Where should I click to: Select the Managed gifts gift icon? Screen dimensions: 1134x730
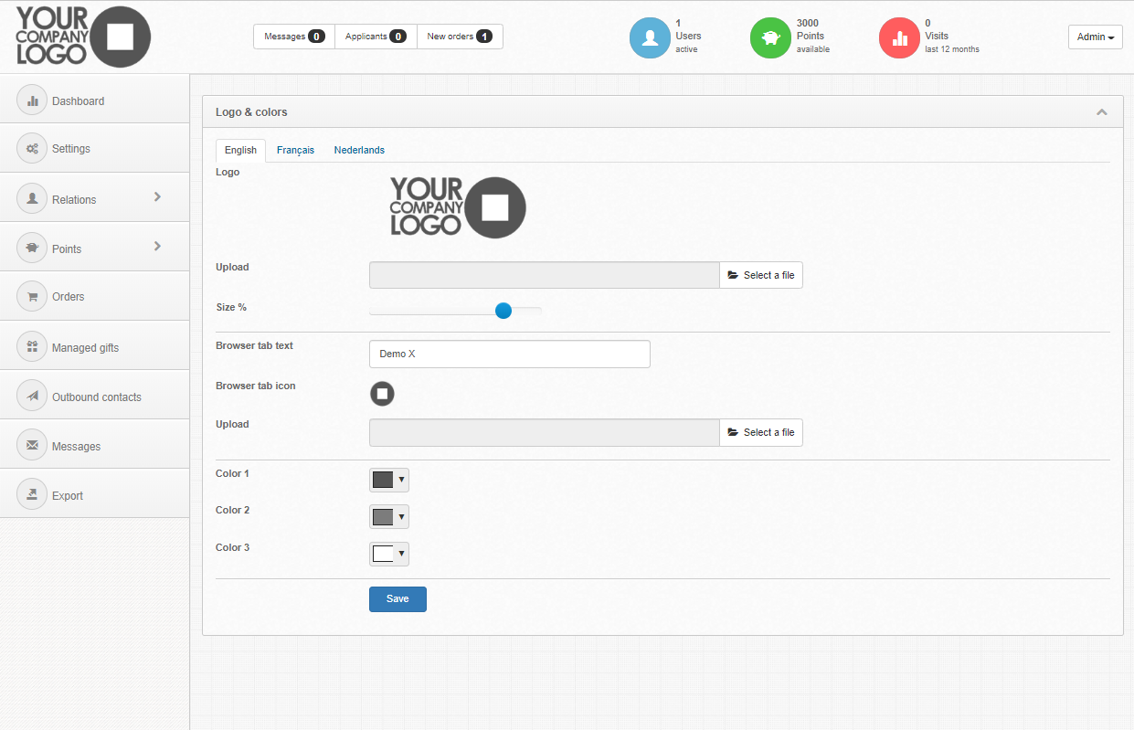pyautogui.click(x=32, y=347)
